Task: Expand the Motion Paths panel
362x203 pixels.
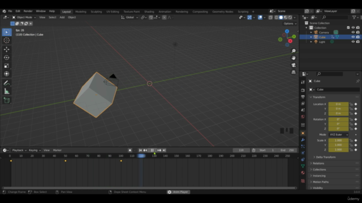Action: point(321,182)
